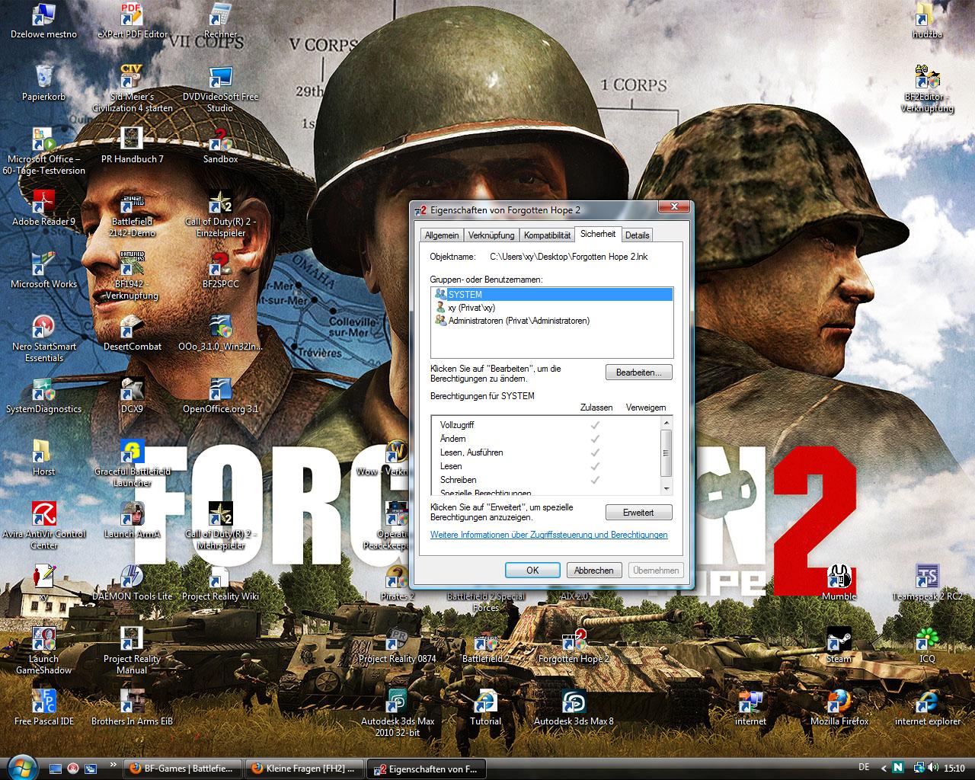Click the taskbar clock showing 15:10
Screen dimensions: 975x780
click(x=954, y=768)
